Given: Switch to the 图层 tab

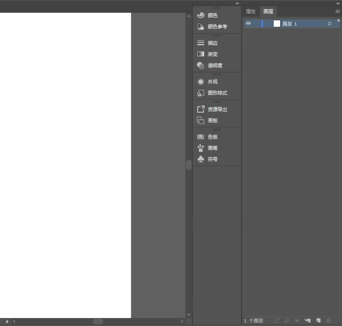Looking at the screenshot, I should click(x=268, y=11).
